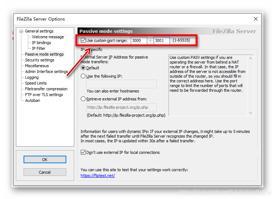Open the Speed Limits page

click(x=36, y=83)
